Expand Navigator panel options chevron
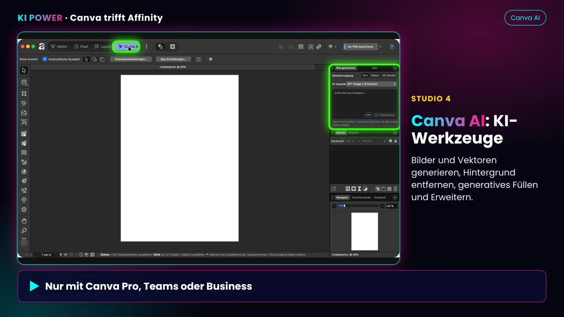The image size is (564, 317). 395,198
